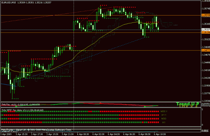Click the histogram scale value 5
The height and width of the screenshot is (136, 210).
(202, 110)
